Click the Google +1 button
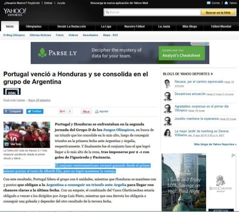Viewport: 239px width, 212px height. pyautogui.click(x=62, y=111)
